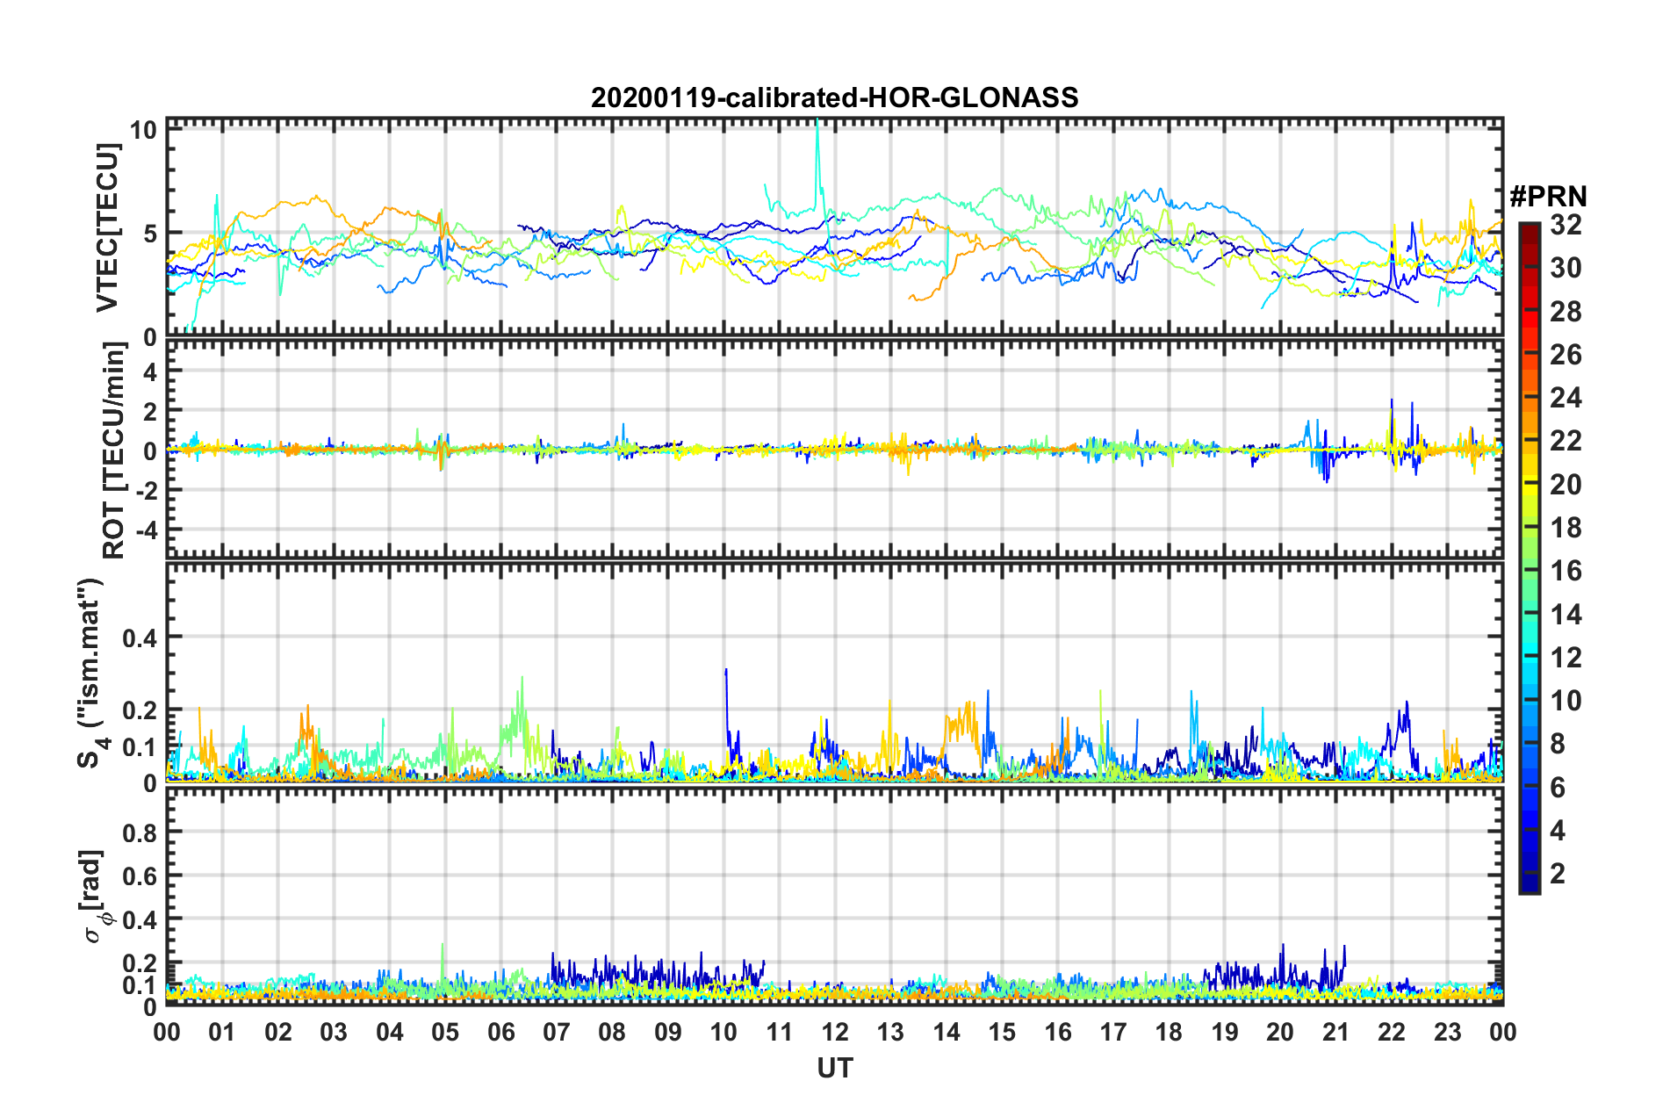Click the 2 tick on the PRN colorbar
This screenshot has height=1117, width=1670.
pyautogui.click(x=1558, y=874)
